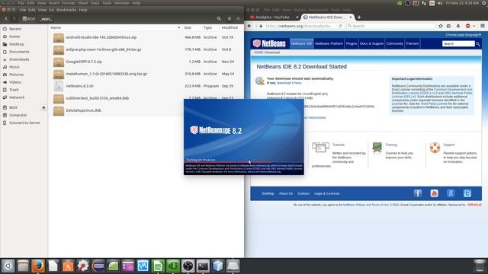Open the Terminal from the dock
The image size is (488, 274).
pyautogui.click(x=203, y=266)
